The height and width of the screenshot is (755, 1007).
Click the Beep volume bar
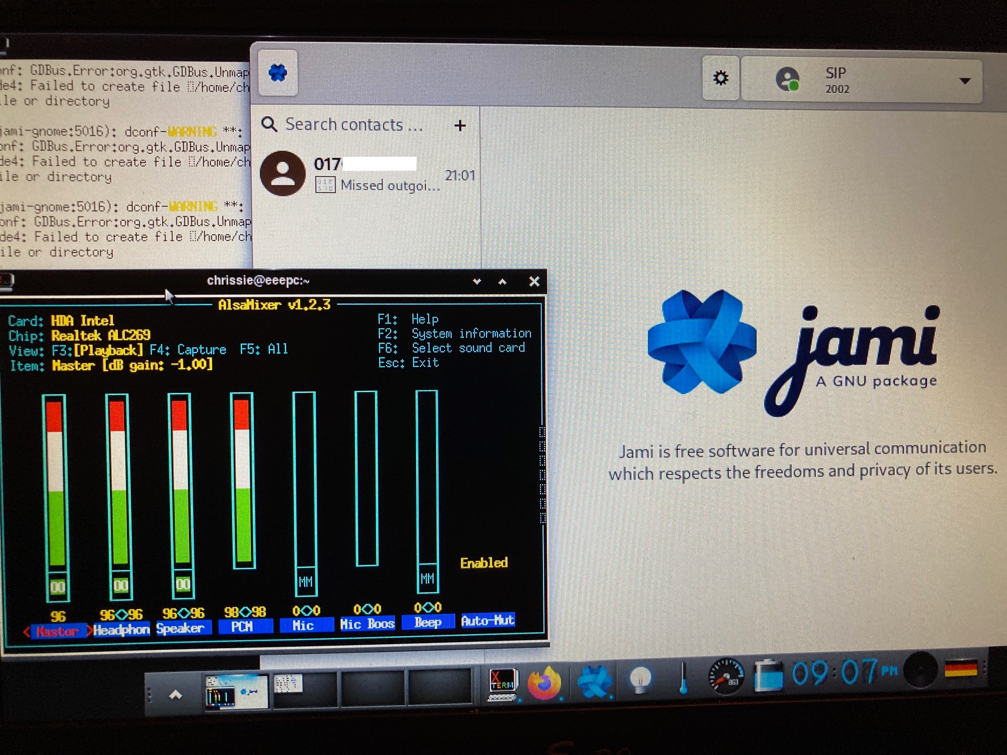pyautogui.click(x=428, y=477)
